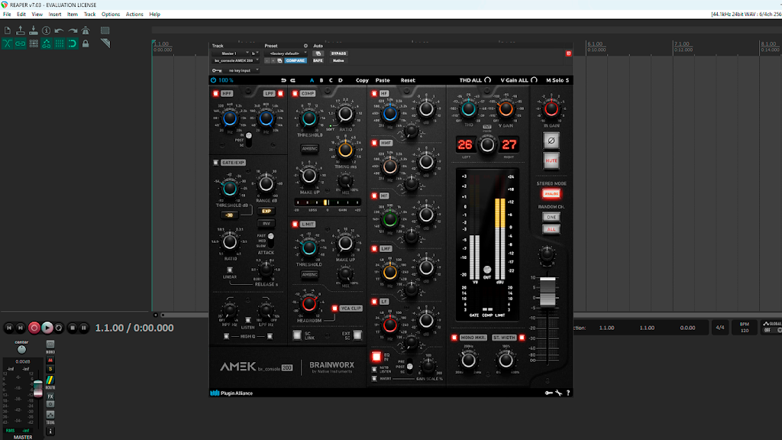Click the Stop button in transport
Screen dimensions: 782x440
click(x=73, y=328)
